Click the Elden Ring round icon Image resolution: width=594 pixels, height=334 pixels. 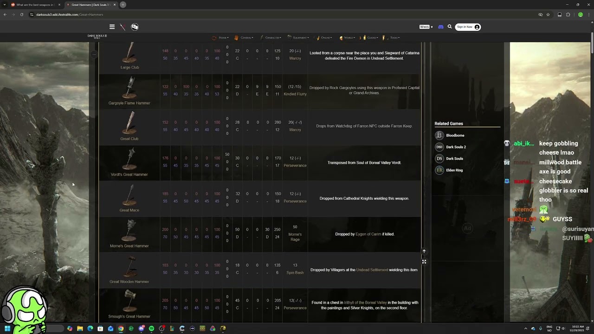click(x=439, y=170)
